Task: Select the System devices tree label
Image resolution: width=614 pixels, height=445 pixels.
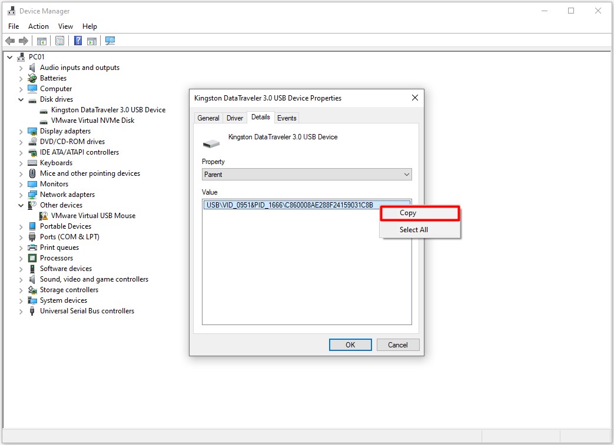Action: point(64,300)
